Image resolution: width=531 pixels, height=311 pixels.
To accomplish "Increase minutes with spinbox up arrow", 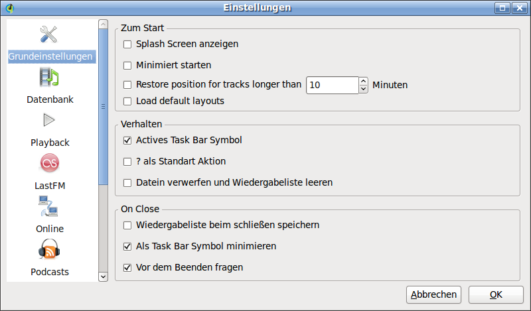I will click(363, 81).
